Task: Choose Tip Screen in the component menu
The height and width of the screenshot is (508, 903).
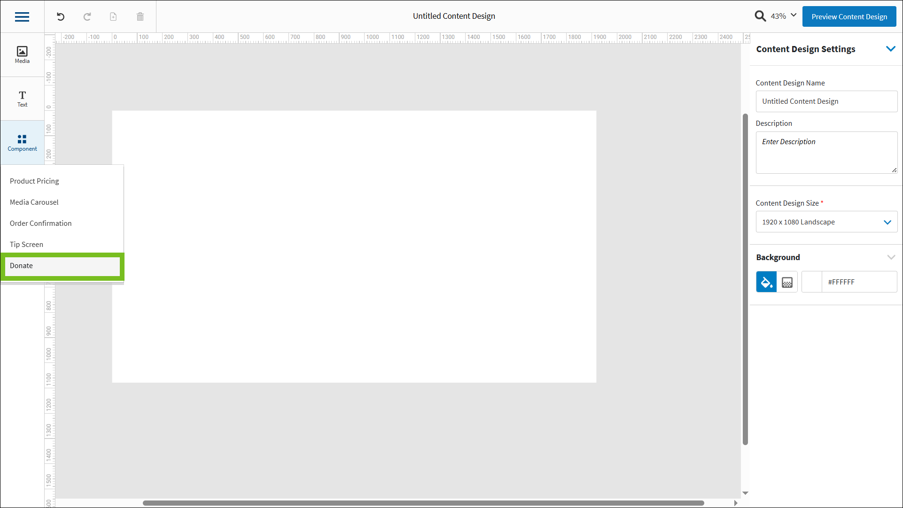Action: coord(26,244)
